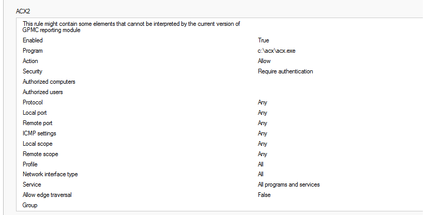Select the ICMP settings label
The height and width of the screenshot is (215, 427).
click(39, 133)
